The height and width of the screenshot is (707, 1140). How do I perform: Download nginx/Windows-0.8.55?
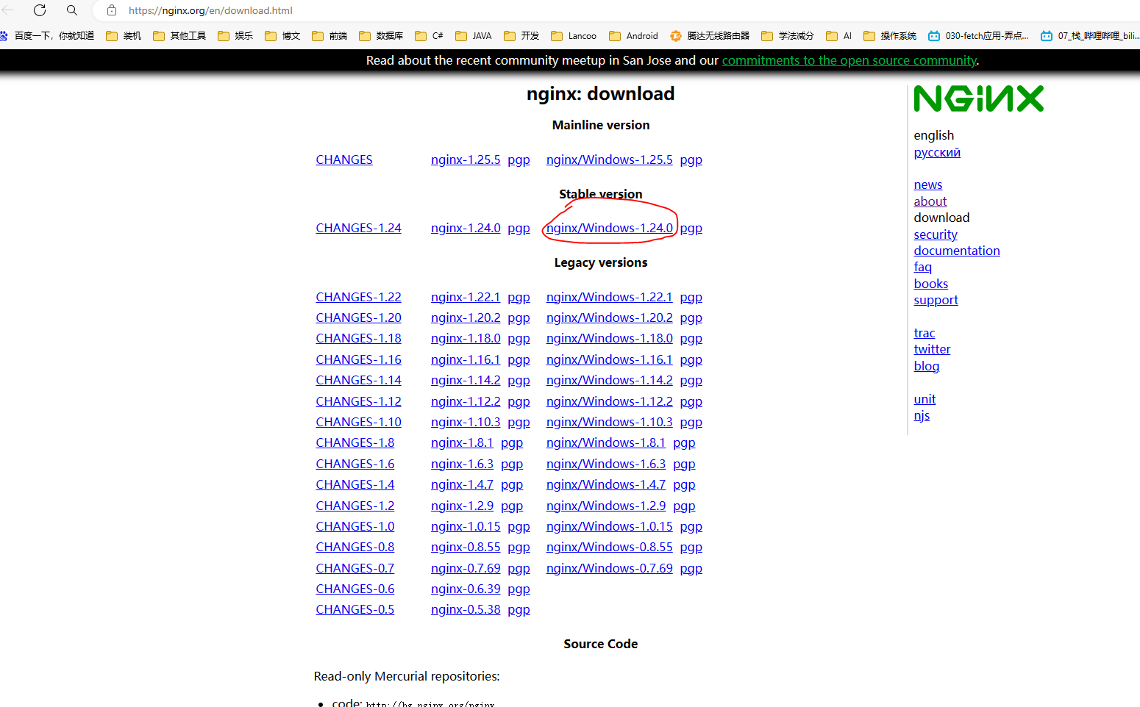coord(609,547)
